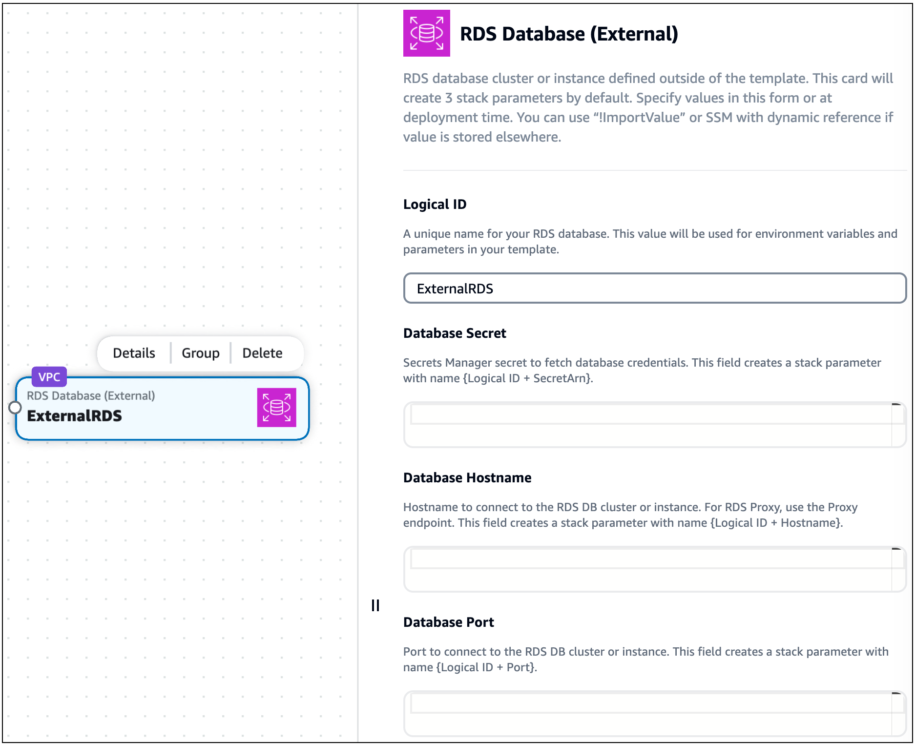Screen dimensions: 915x744
Task: Click Delete to remove the ExternalRDS card
Action: (x=262, y=353)
